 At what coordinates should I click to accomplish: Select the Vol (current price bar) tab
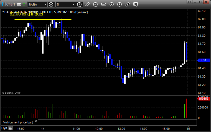[18, 122]
